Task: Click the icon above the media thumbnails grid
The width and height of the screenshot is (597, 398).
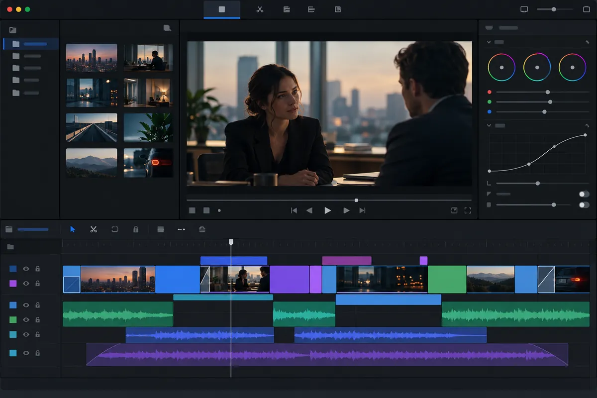Action: (x=167, y=28)
